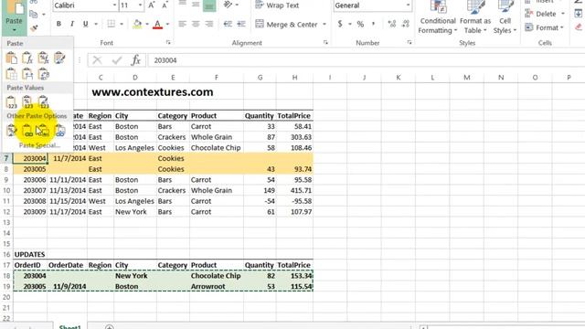This screenshot has width=585, height=329.
Task: Choose Keep Source Formatting paste option
Action: pos(59,58)
